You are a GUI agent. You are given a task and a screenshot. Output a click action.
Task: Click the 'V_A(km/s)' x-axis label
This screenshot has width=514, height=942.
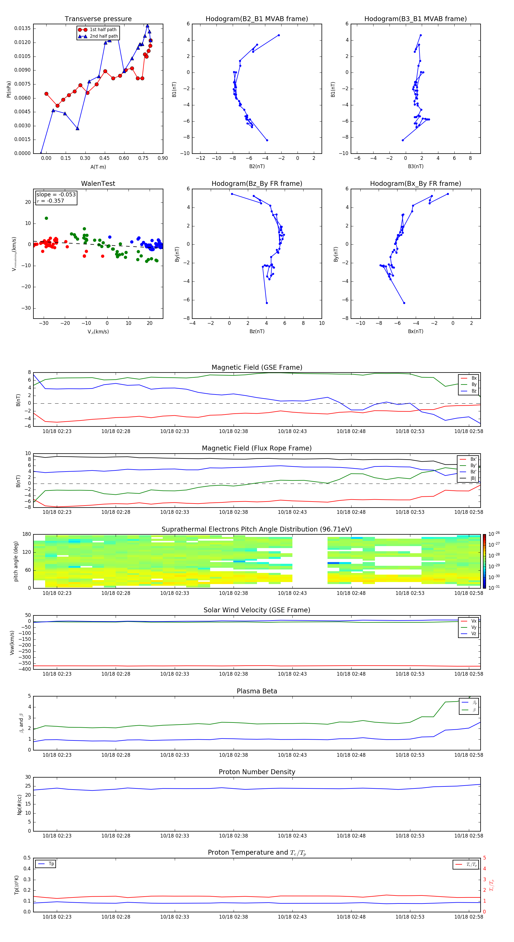pos(98,332)
